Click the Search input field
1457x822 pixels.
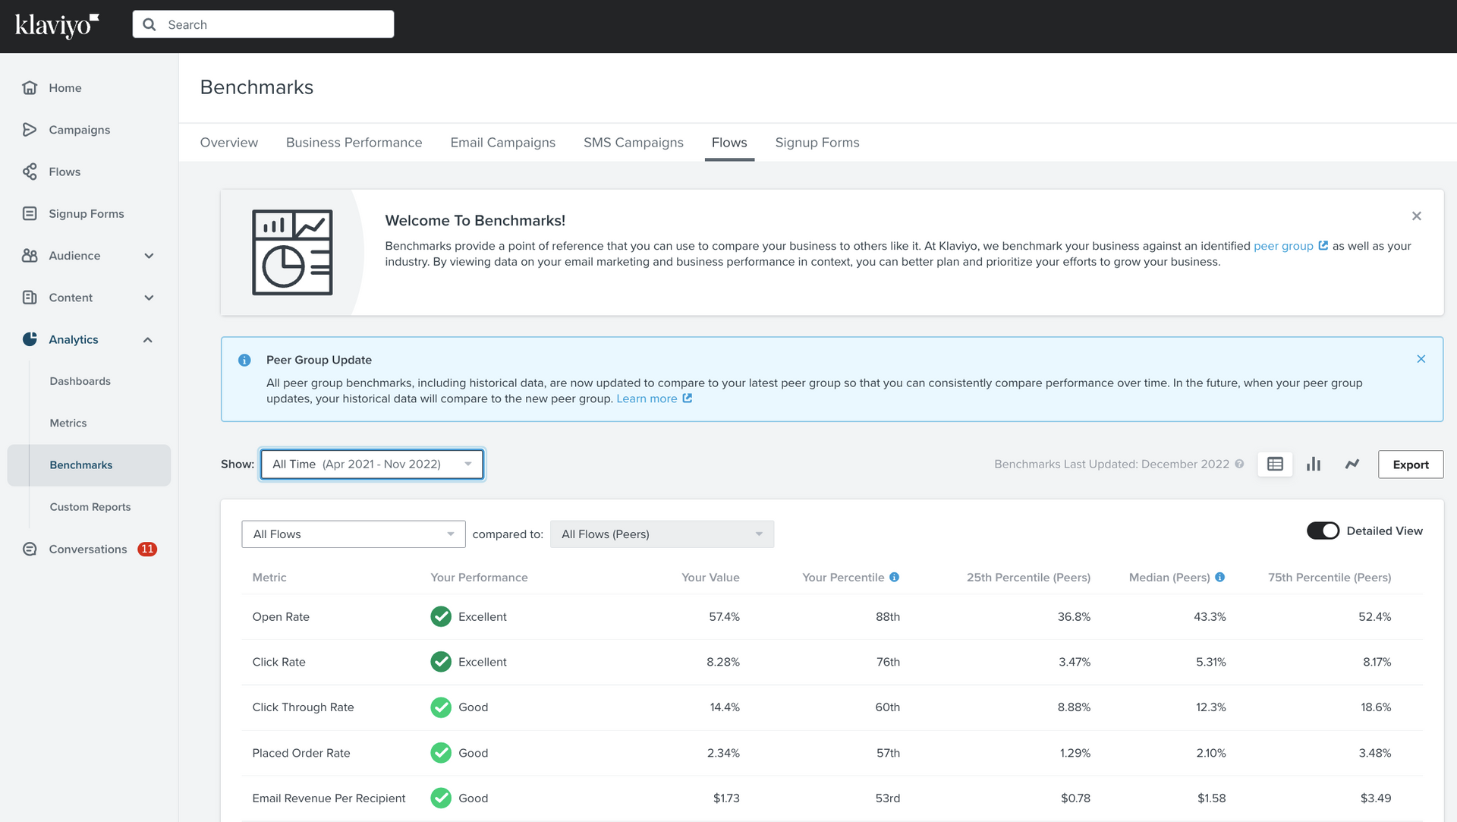coord(263,24)
